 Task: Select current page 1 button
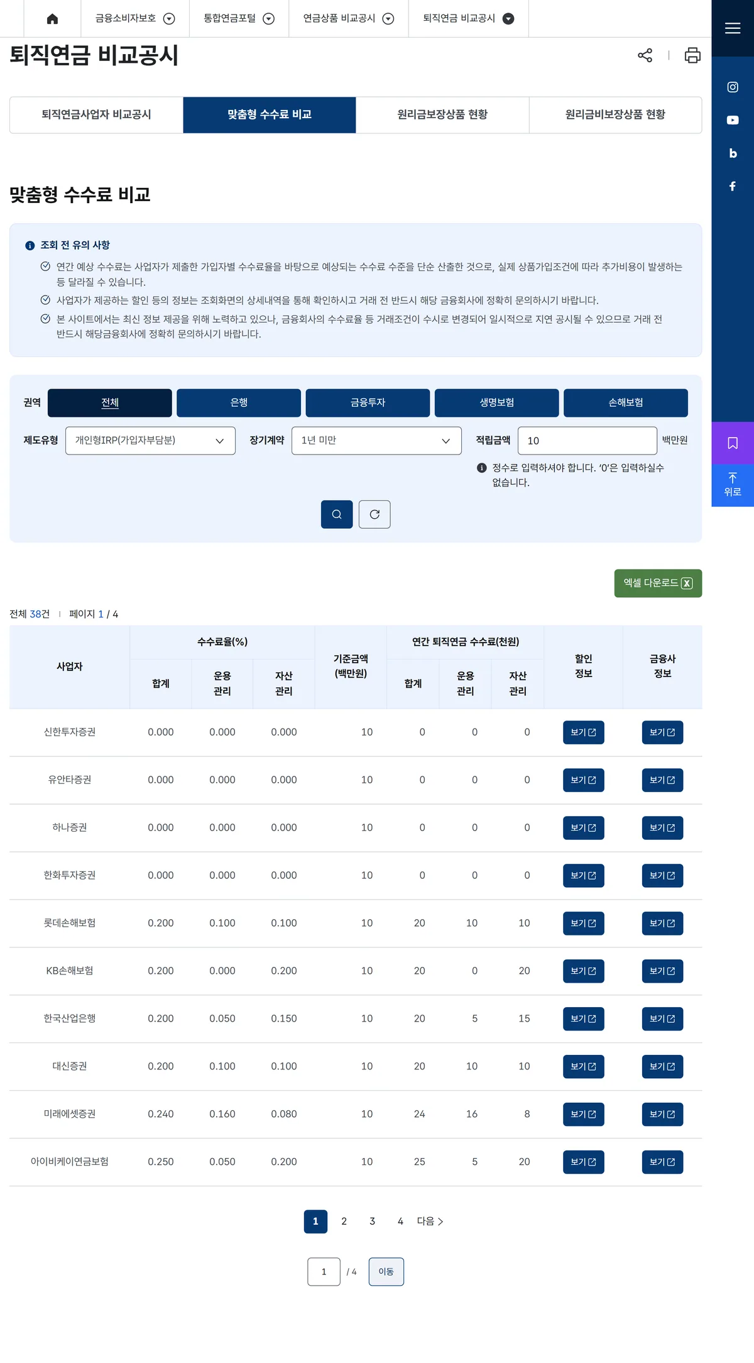tap(315, 1222)
